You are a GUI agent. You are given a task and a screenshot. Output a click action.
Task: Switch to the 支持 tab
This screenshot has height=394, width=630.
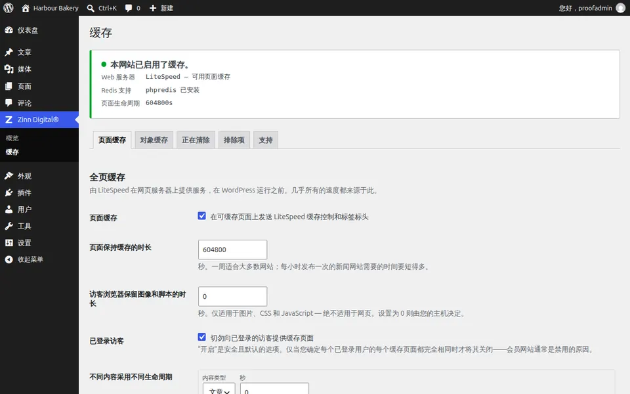click(x=265, y=140)
